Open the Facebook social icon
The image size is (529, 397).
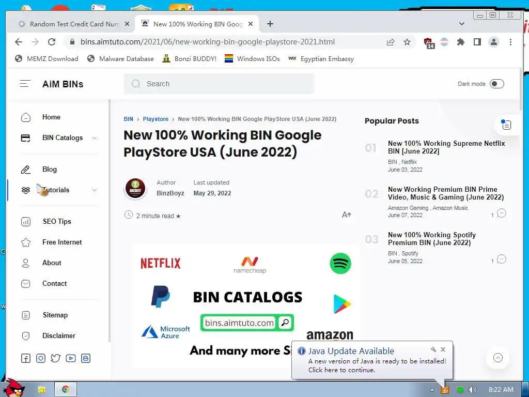26,358
